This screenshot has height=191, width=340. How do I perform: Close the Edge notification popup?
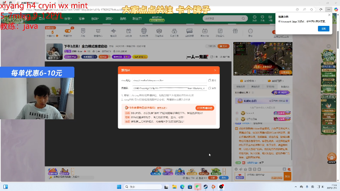click(329, 15)
